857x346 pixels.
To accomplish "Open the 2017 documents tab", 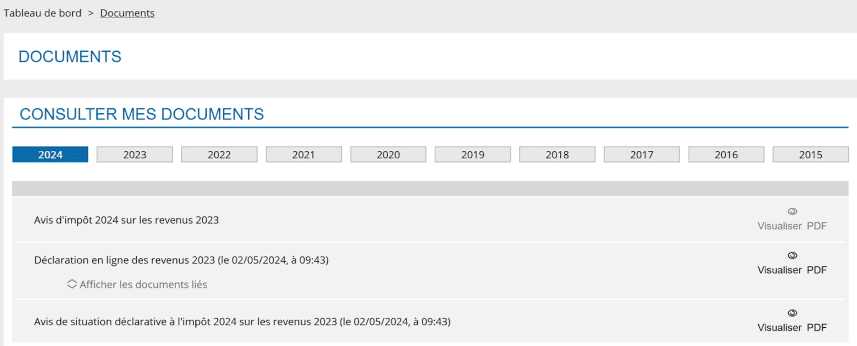I will coord(642,155).
